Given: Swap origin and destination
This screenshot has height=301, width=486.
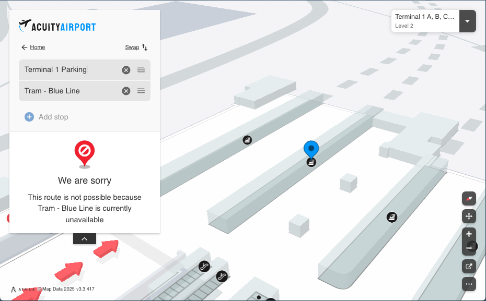Looking at the screenshot, I should 132,47.
